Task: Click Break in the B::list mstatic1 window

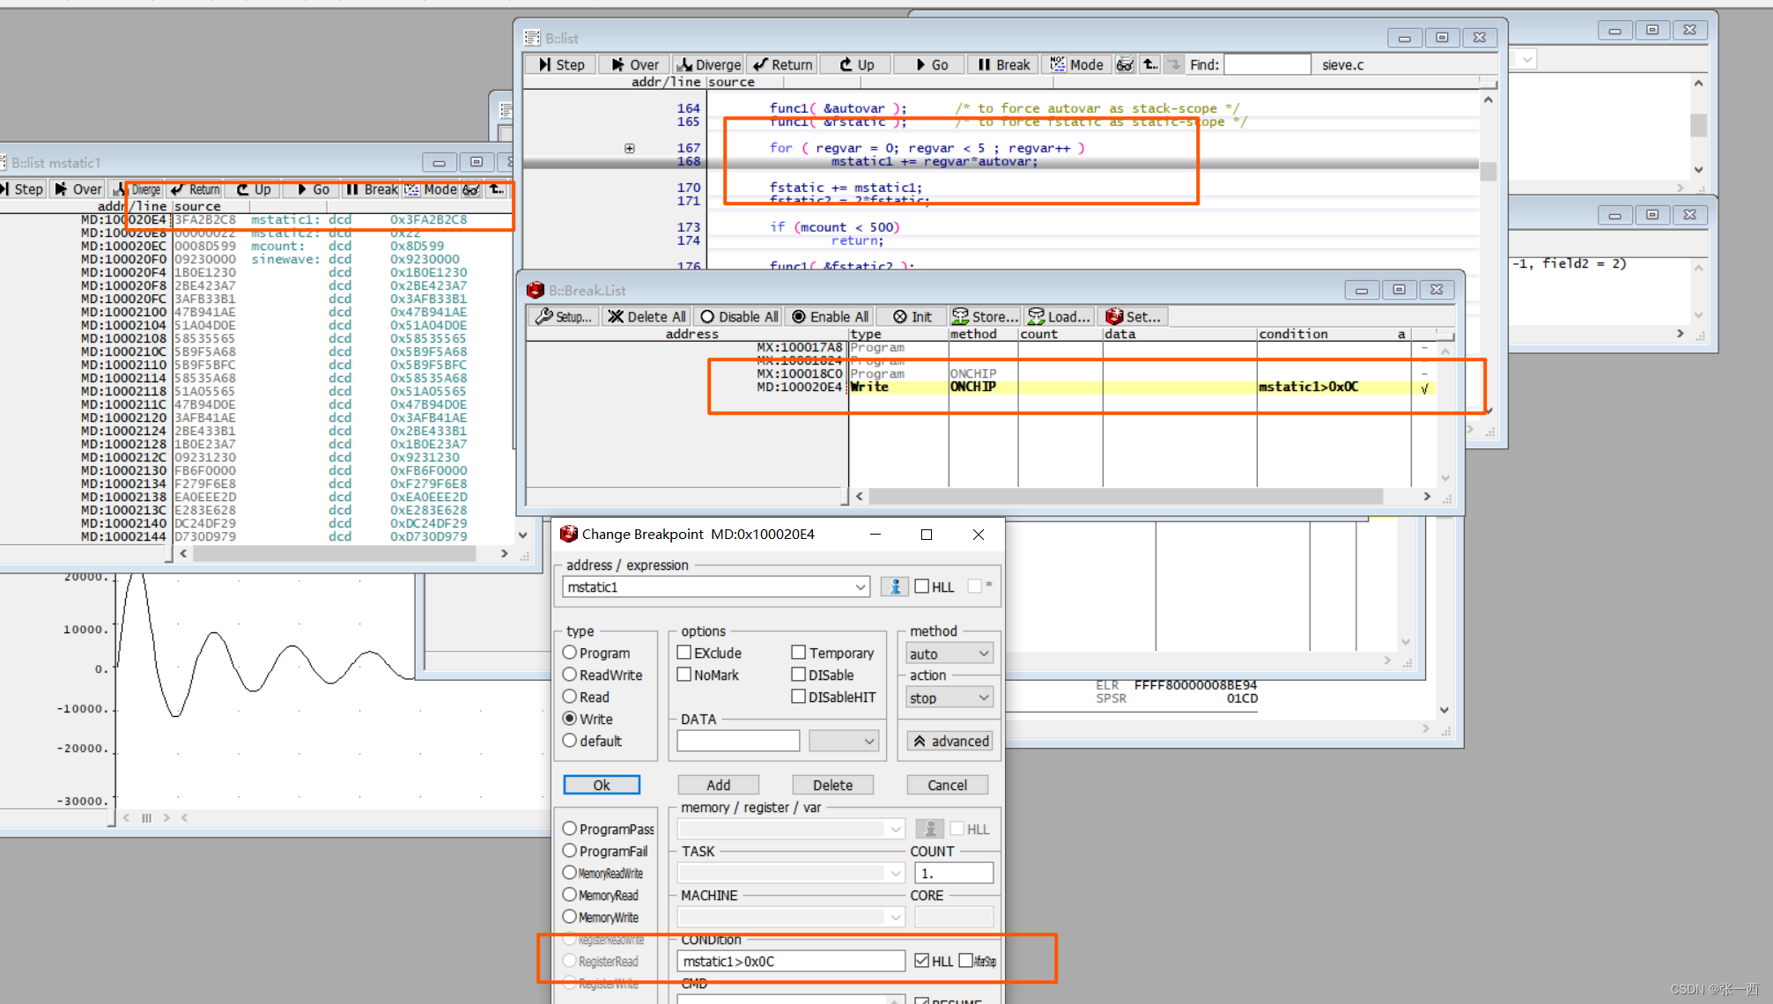Action: (372, 189)
